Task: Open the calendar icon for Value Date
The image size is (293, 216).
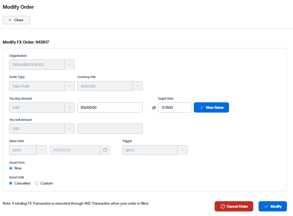Action: [105, 150]
